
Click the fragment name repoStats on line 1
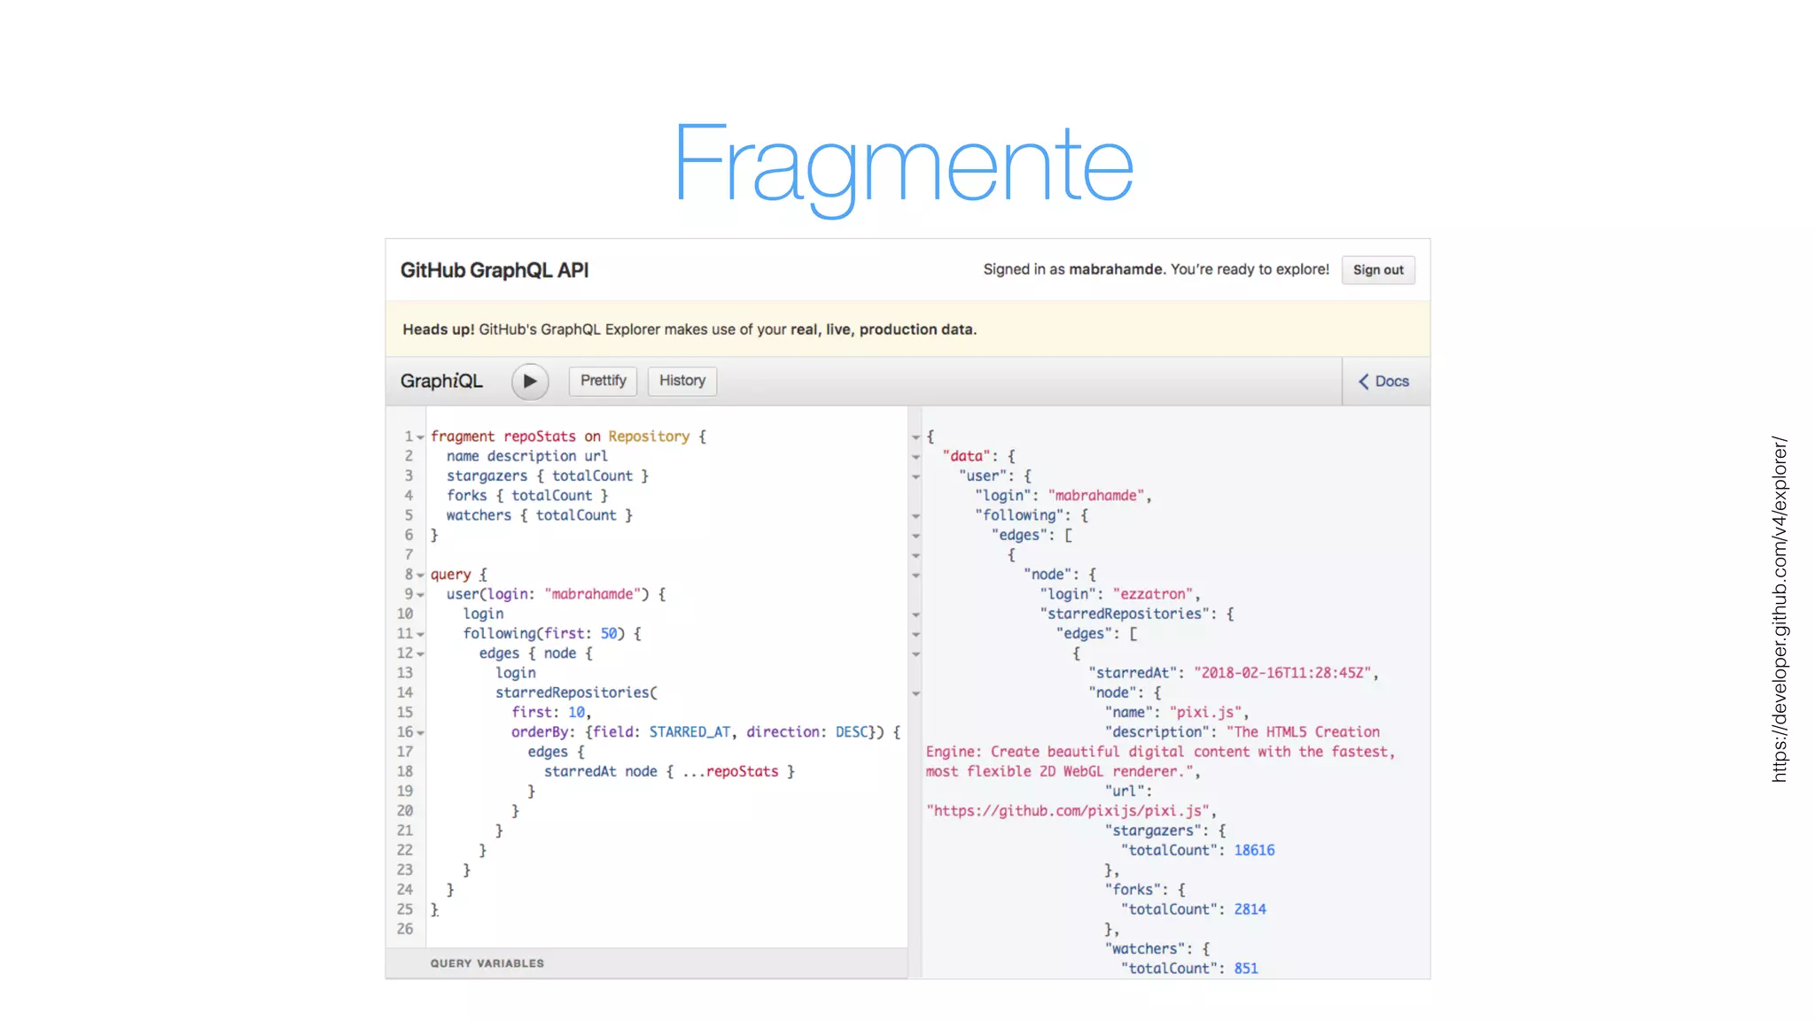pyautogui.click(x=540, y=437)
